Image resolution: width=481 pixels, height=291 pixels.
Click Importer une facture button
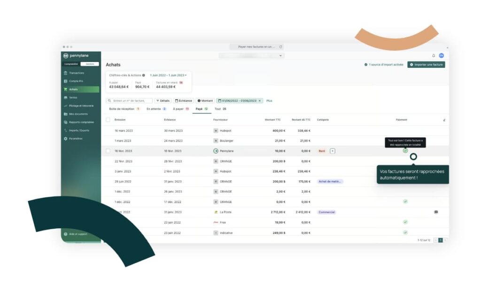(426, 65)
